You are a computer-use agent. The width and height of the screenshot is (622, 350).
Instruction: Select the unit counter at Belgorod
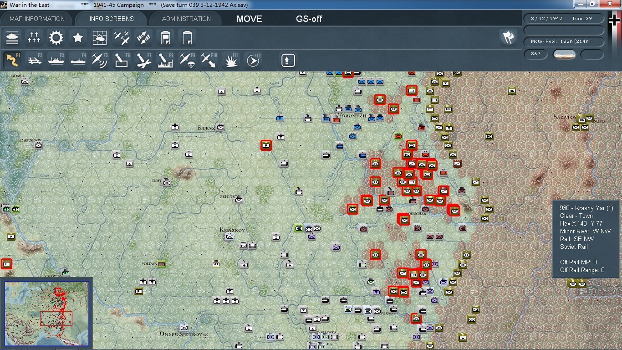click(x=239, y=200)
